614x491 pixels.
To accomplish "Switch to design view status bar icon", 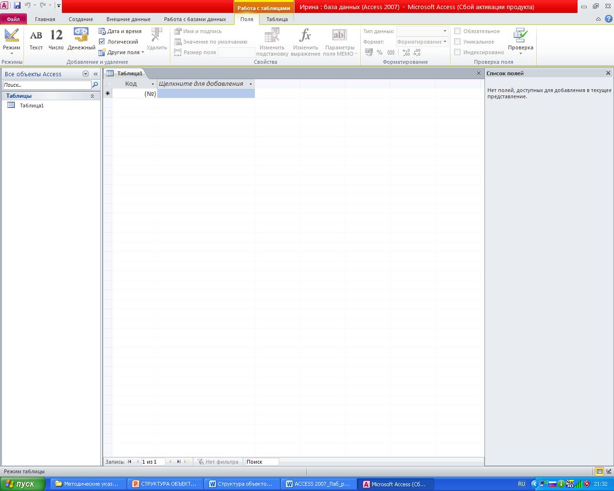I will tap(609, 471).
